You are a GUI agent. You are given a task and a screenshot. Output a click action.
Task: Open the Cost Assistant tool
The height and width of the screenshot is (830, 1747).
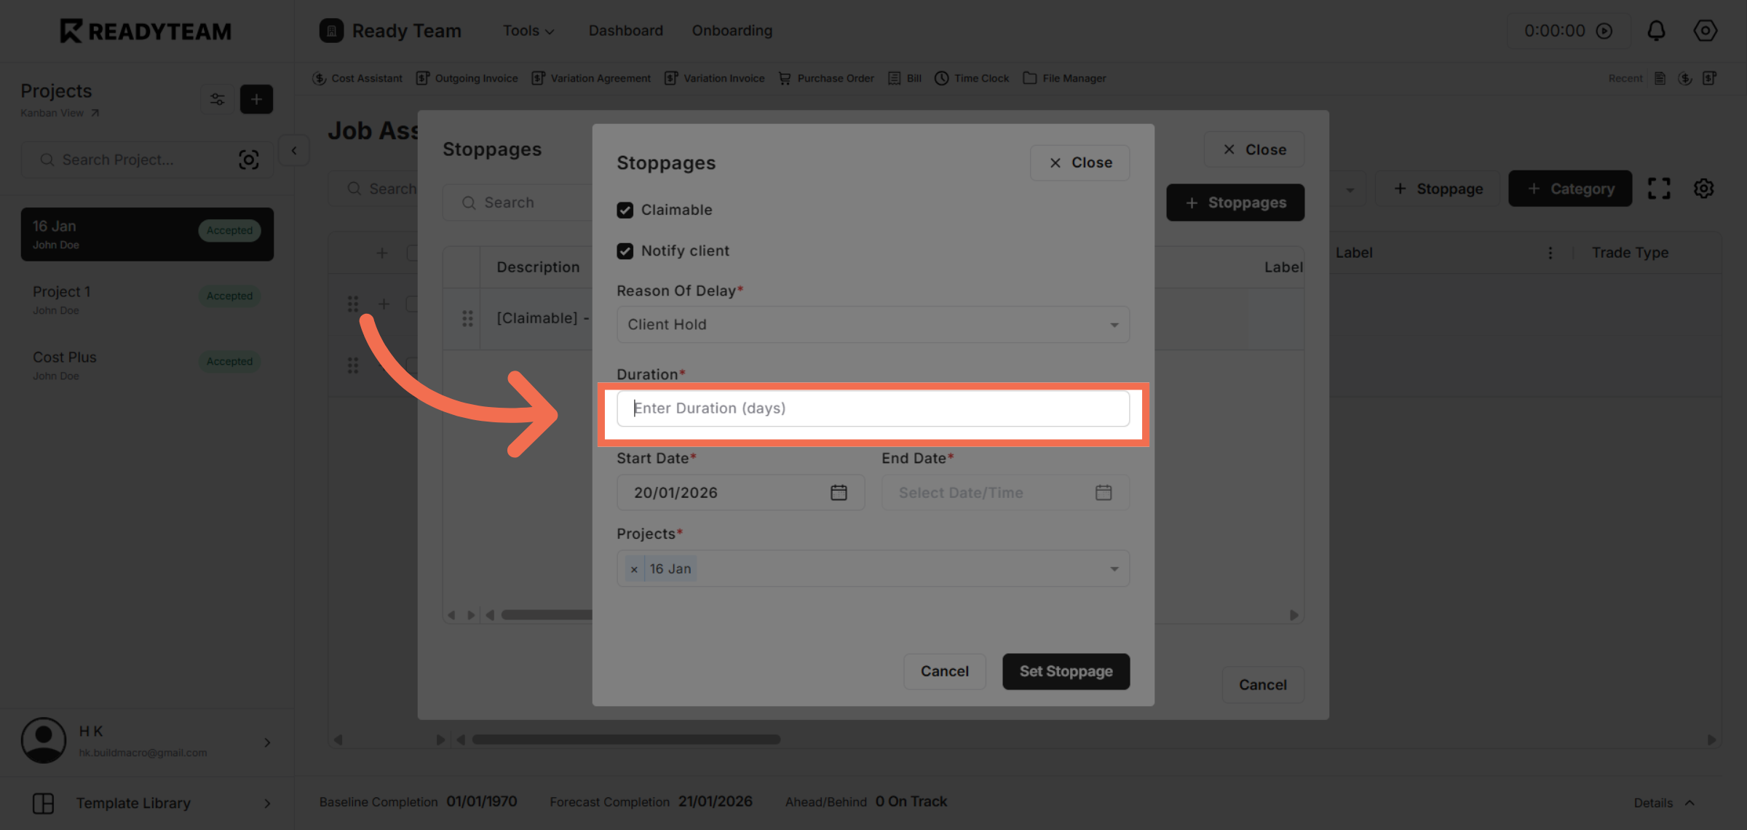coord(357,78)
